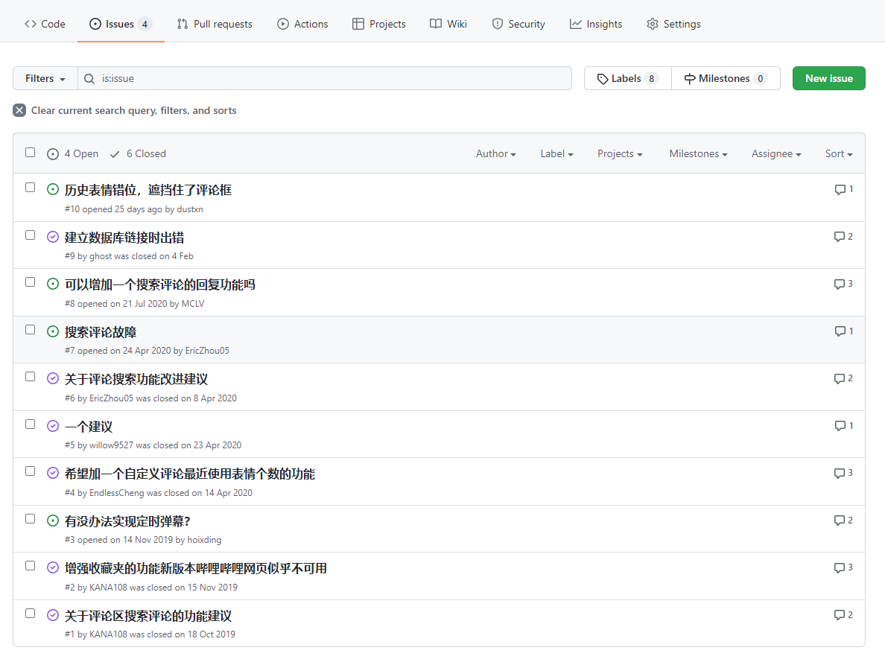This screenshot has width=885, height=659.
Task: Tick the select-all issues checkbox in header
Action: pyautogui.click(x=31, y=153)
